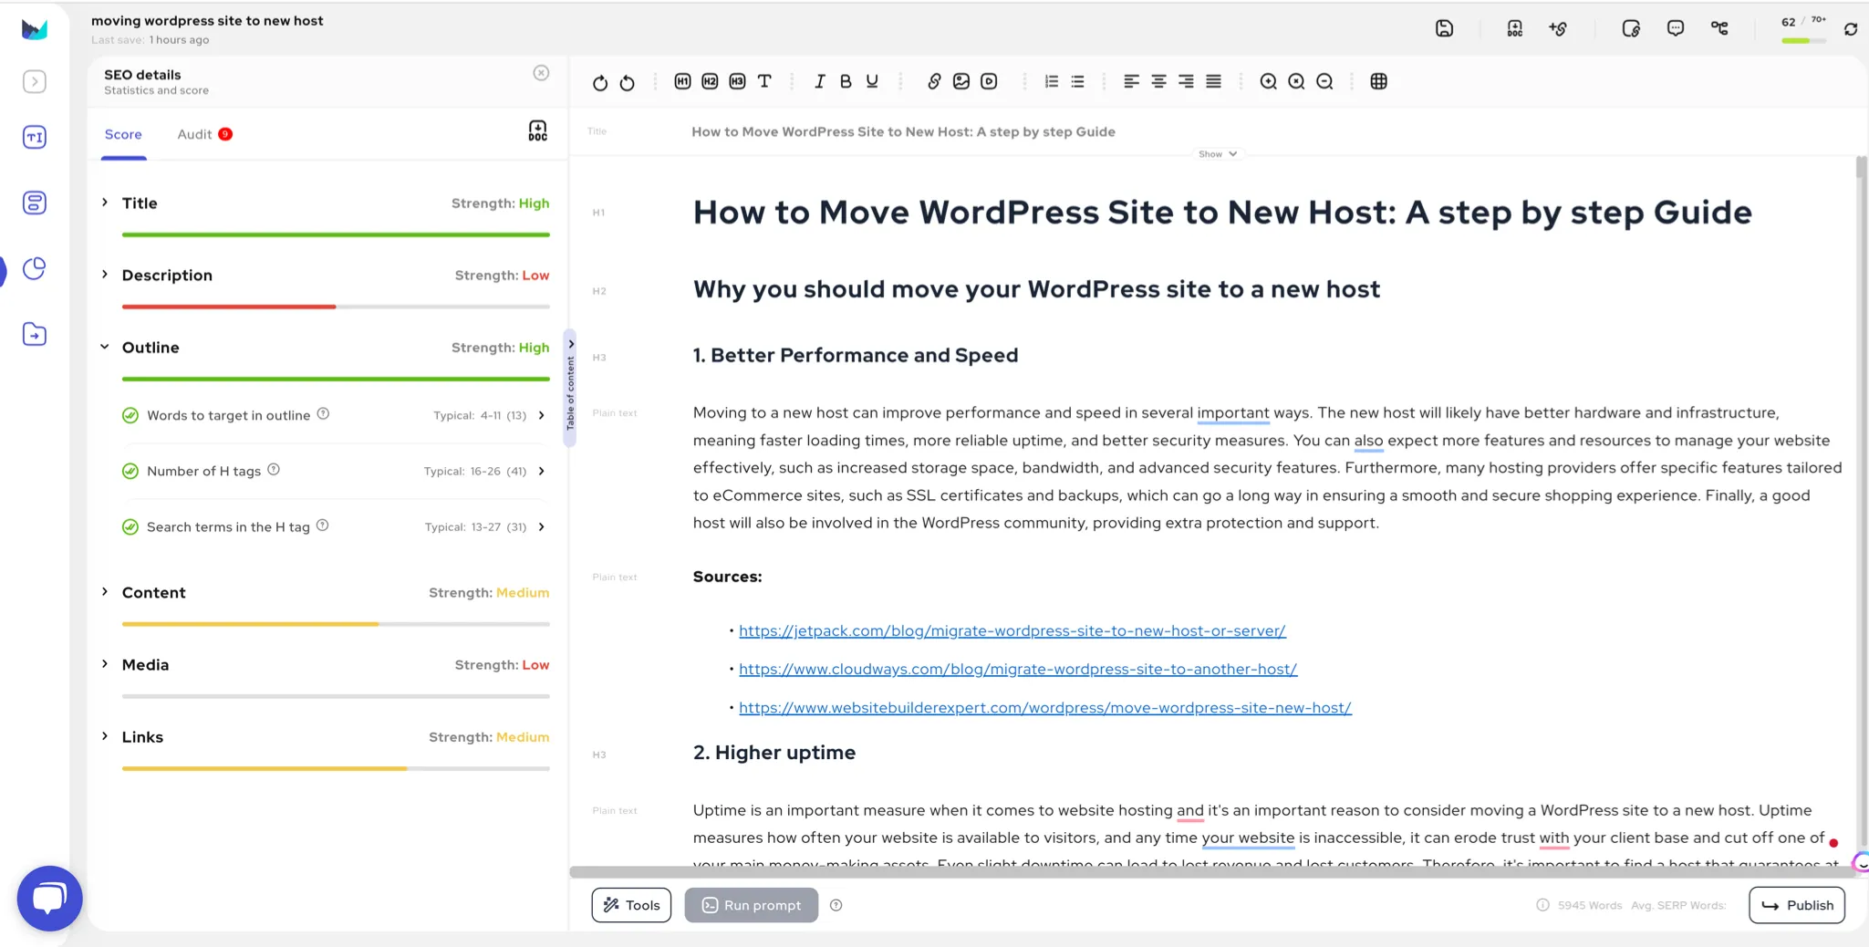Image resolution: width=1869 pixels, height=947 pixels.
Task: Switch to the Audit tab
Action: click(x=192, y=134)
